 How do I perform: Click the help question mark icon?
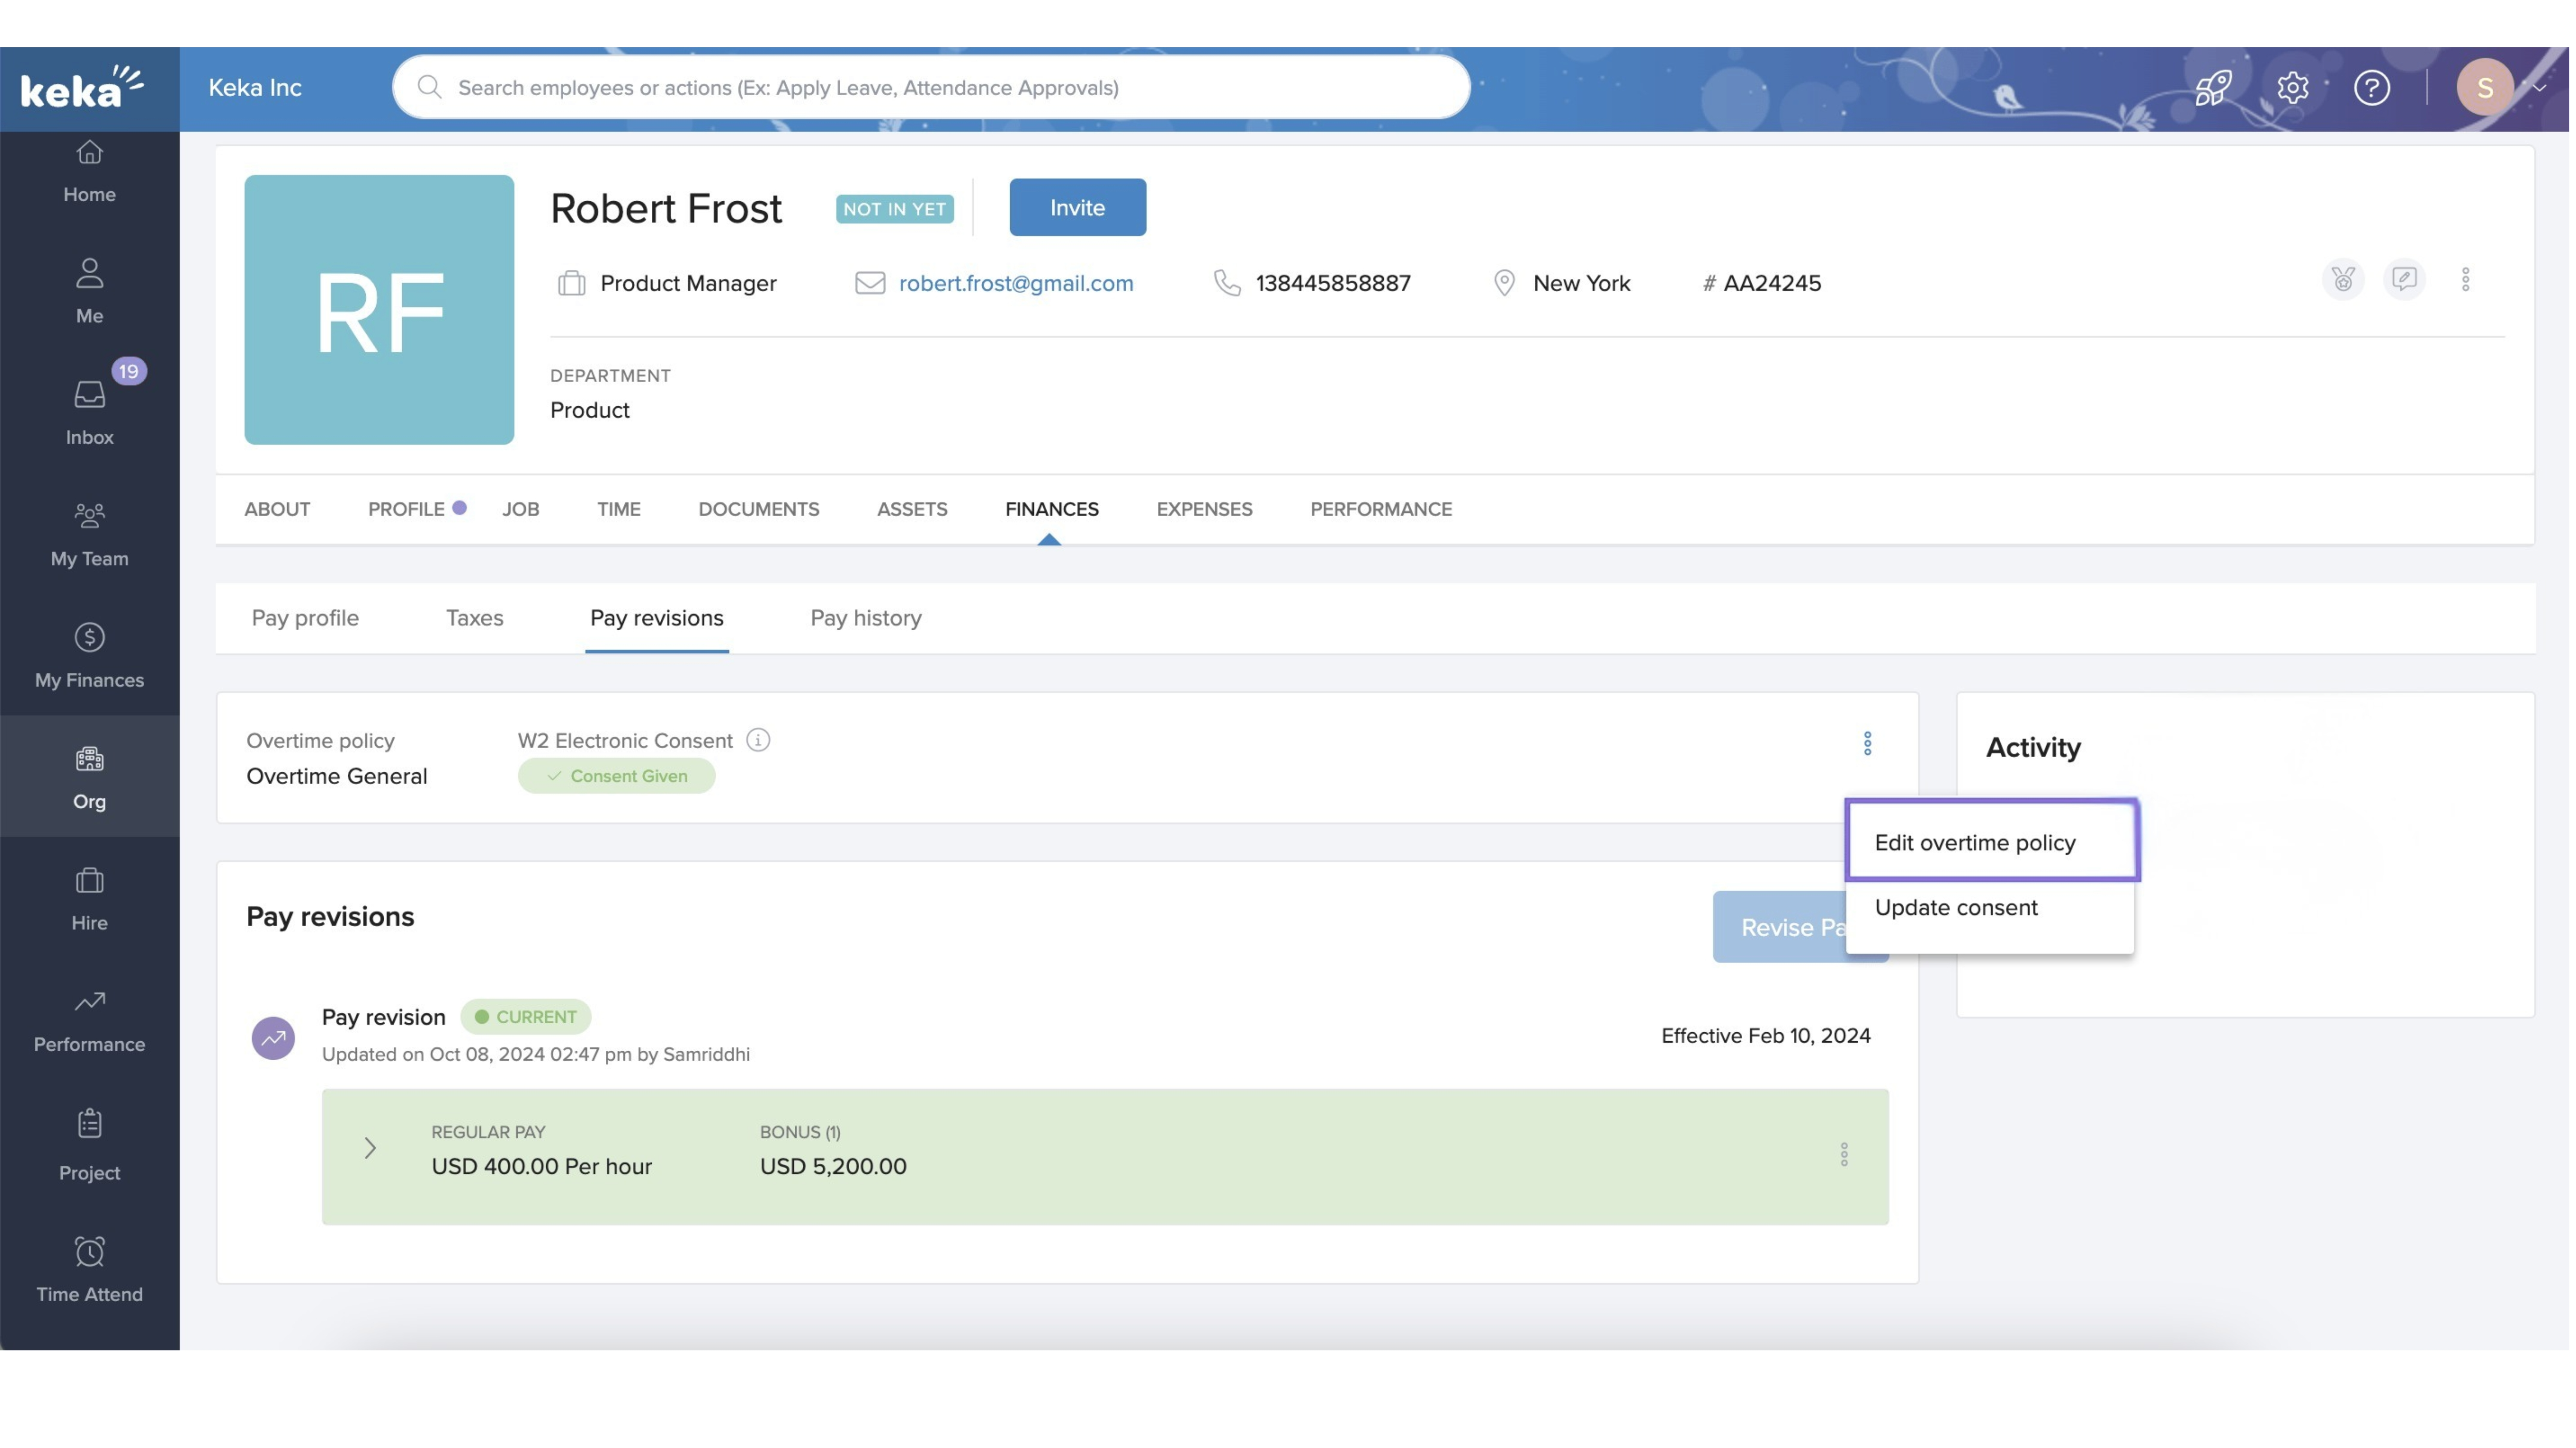pos(2371,88)
